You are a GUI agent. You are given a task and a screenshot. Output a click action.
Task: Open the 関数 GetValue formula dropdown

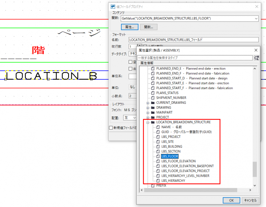coord(256,19)
